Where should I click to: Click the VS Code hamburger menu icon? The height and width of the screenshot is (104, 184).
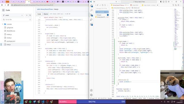click(94, 2)
